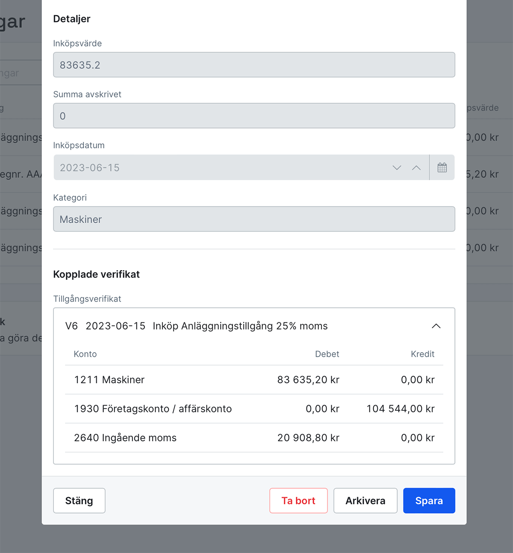This screenshot has height=553, width=513.
Task: Click the Stäng button
Action: coord(79,500)
